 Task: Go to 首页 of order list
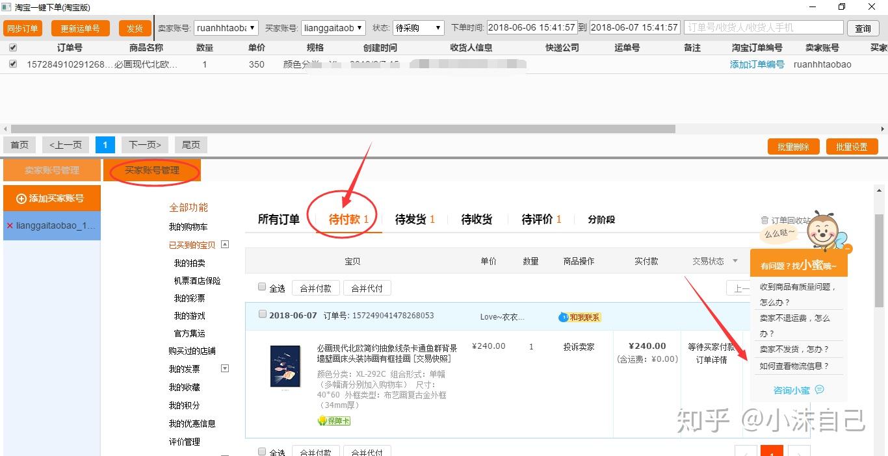point(20,145)
